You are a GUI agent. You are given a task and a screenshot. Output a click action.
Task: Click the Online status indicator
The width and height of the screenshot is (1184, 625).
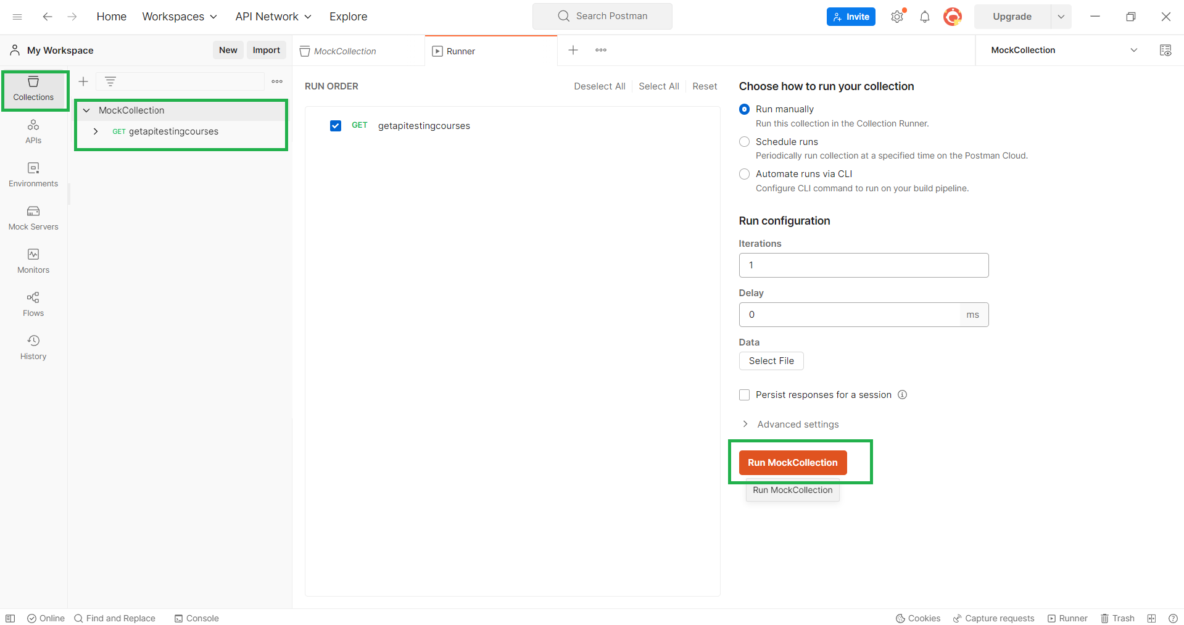[46, 618]
